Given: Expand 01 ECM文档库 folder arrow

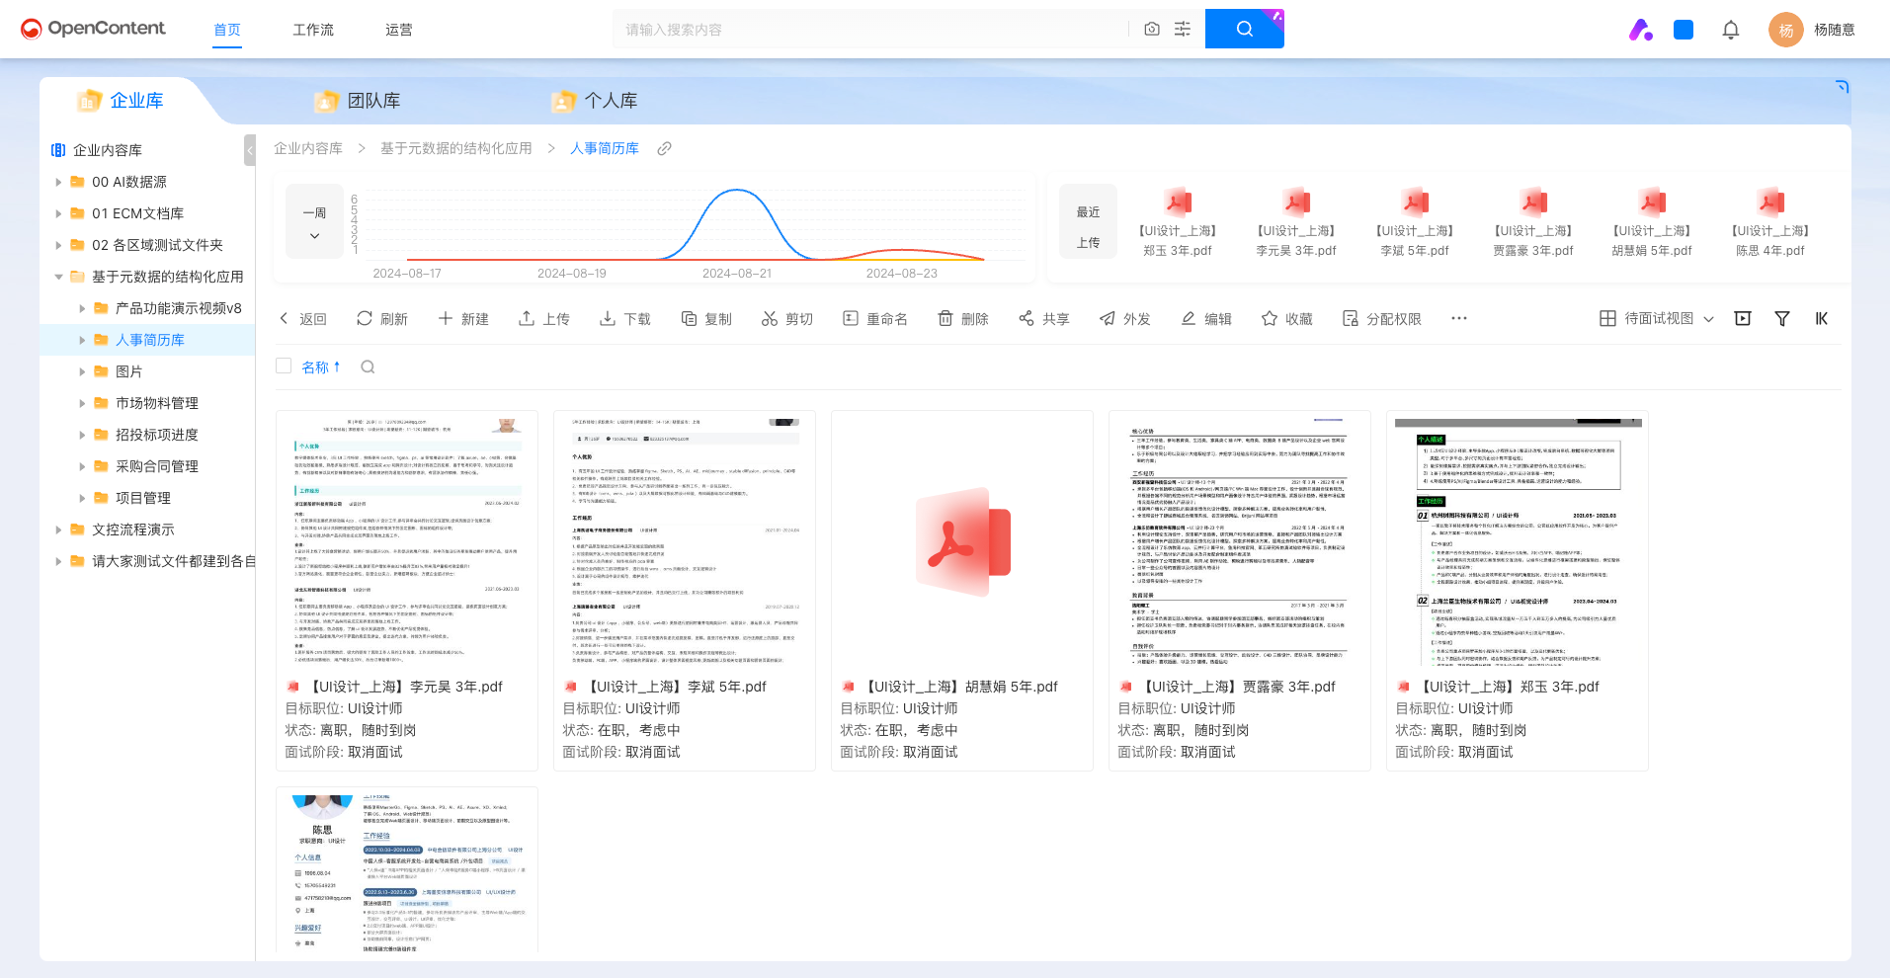Looking at the screenshot, I should [58, 213].
